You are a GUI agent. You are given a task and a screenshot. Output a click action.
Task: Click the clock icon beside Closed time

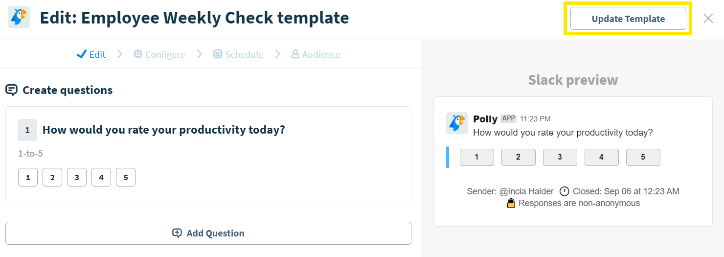tap(565, 191)
